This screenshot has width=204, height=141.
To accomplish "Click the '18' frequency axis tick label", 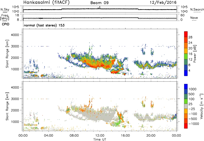I will [17, 15].
